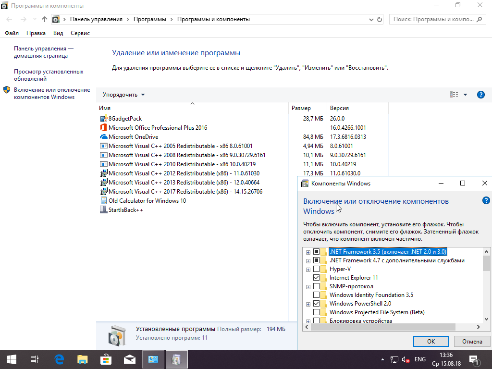Open view options dropdown arrow
This screenshot has width=492, height=369.
pyautogui.click(x=465, y=95)
